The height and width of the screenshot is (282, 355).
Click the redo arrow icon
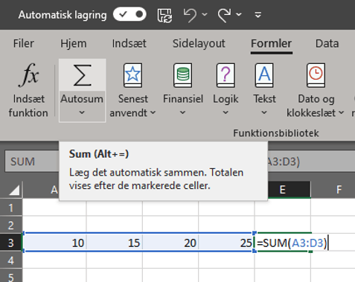[x=225, y=15]
